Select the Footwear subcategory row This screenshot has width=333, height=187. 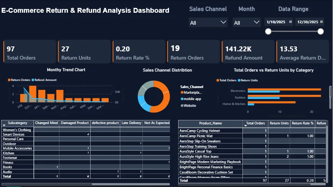click(86, 157)
